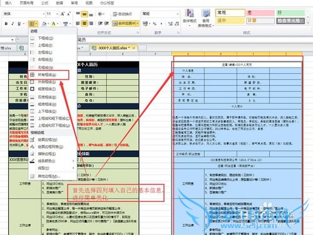Open Format as Table (套用表格格式) menu
The height and width of the screenshot is (235, 313).
pyautogui.click(x=205, y=18)
